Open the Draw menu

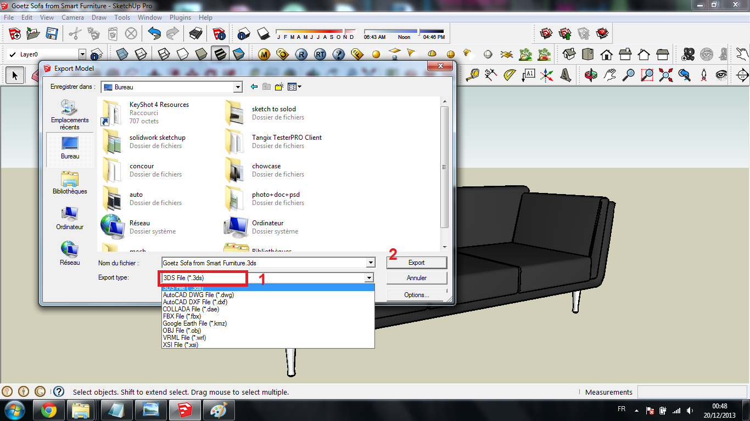[x=99, y=18]
